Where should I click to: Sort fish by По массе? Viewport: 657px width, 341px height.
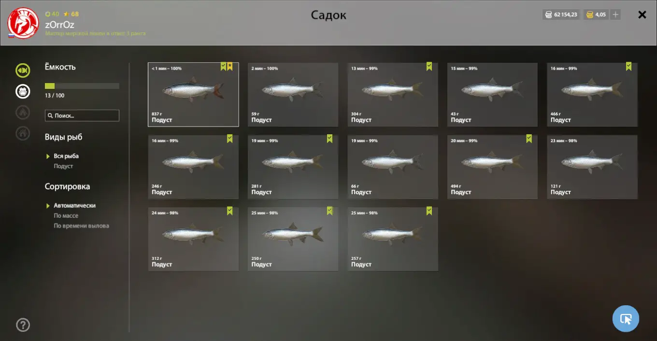[x=66, y=216]
